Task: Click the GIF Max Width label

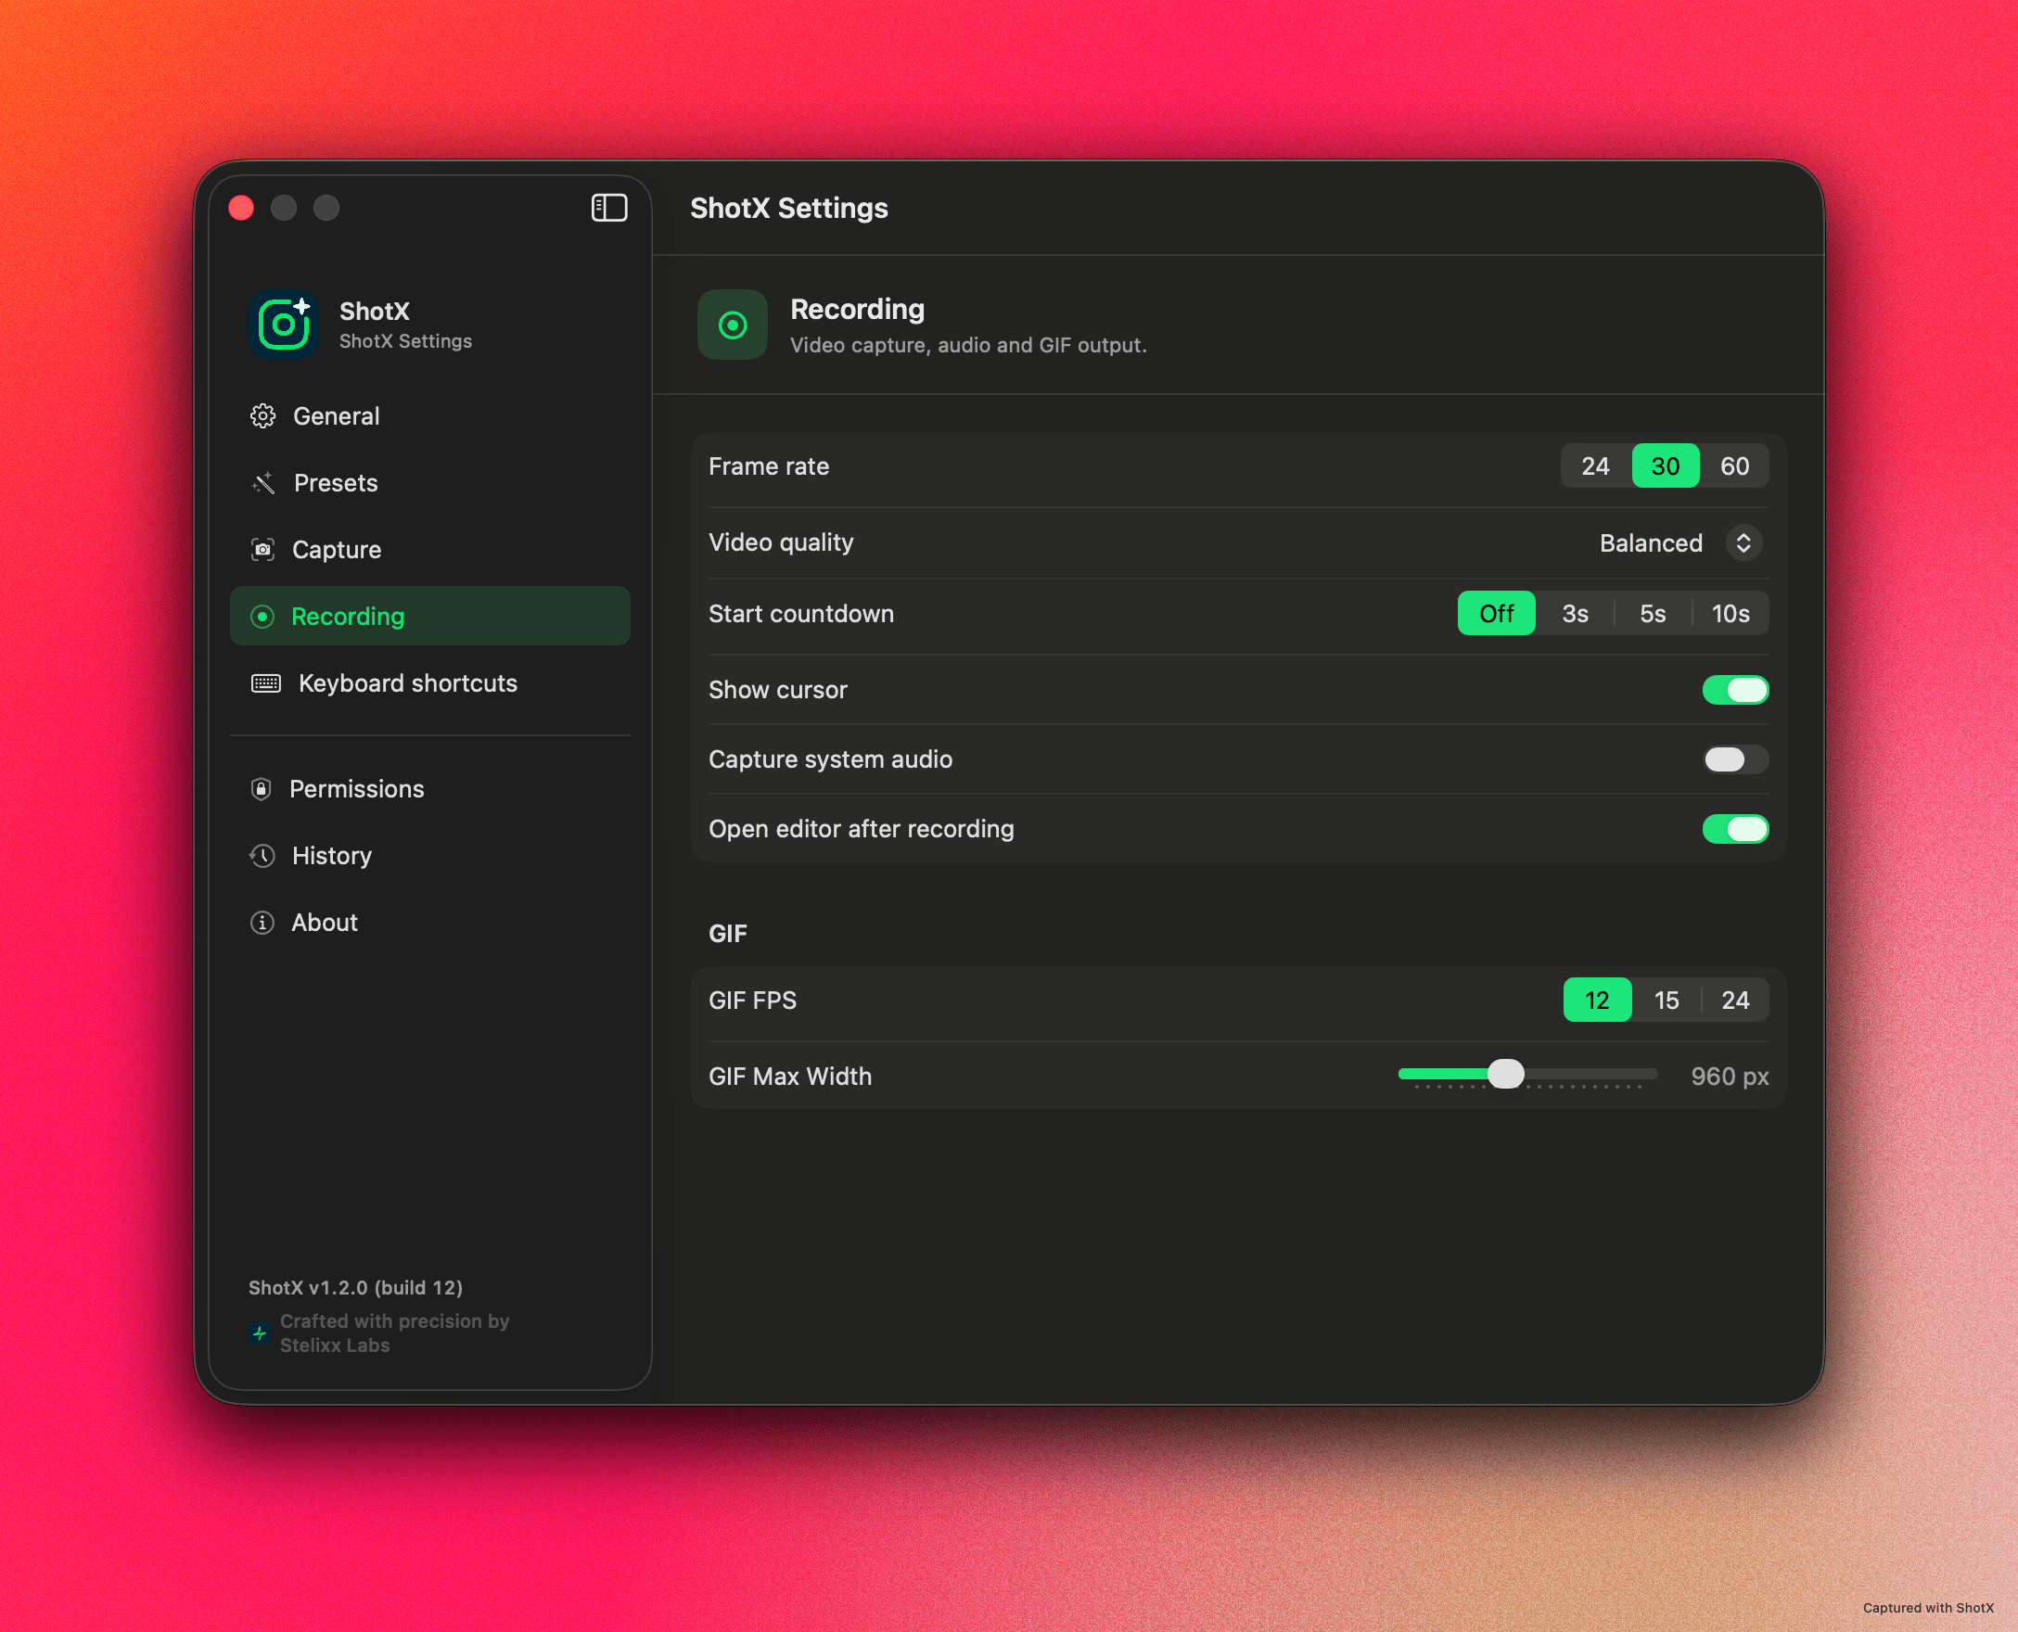Action: 790,1076
